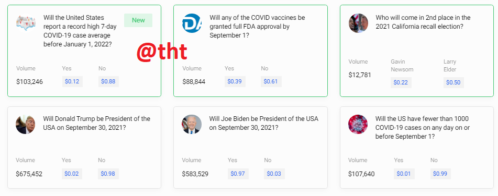The height and width of the screenshot is (196, 498).
Task: Click the California recall election avatar
Action: point(358,23)
